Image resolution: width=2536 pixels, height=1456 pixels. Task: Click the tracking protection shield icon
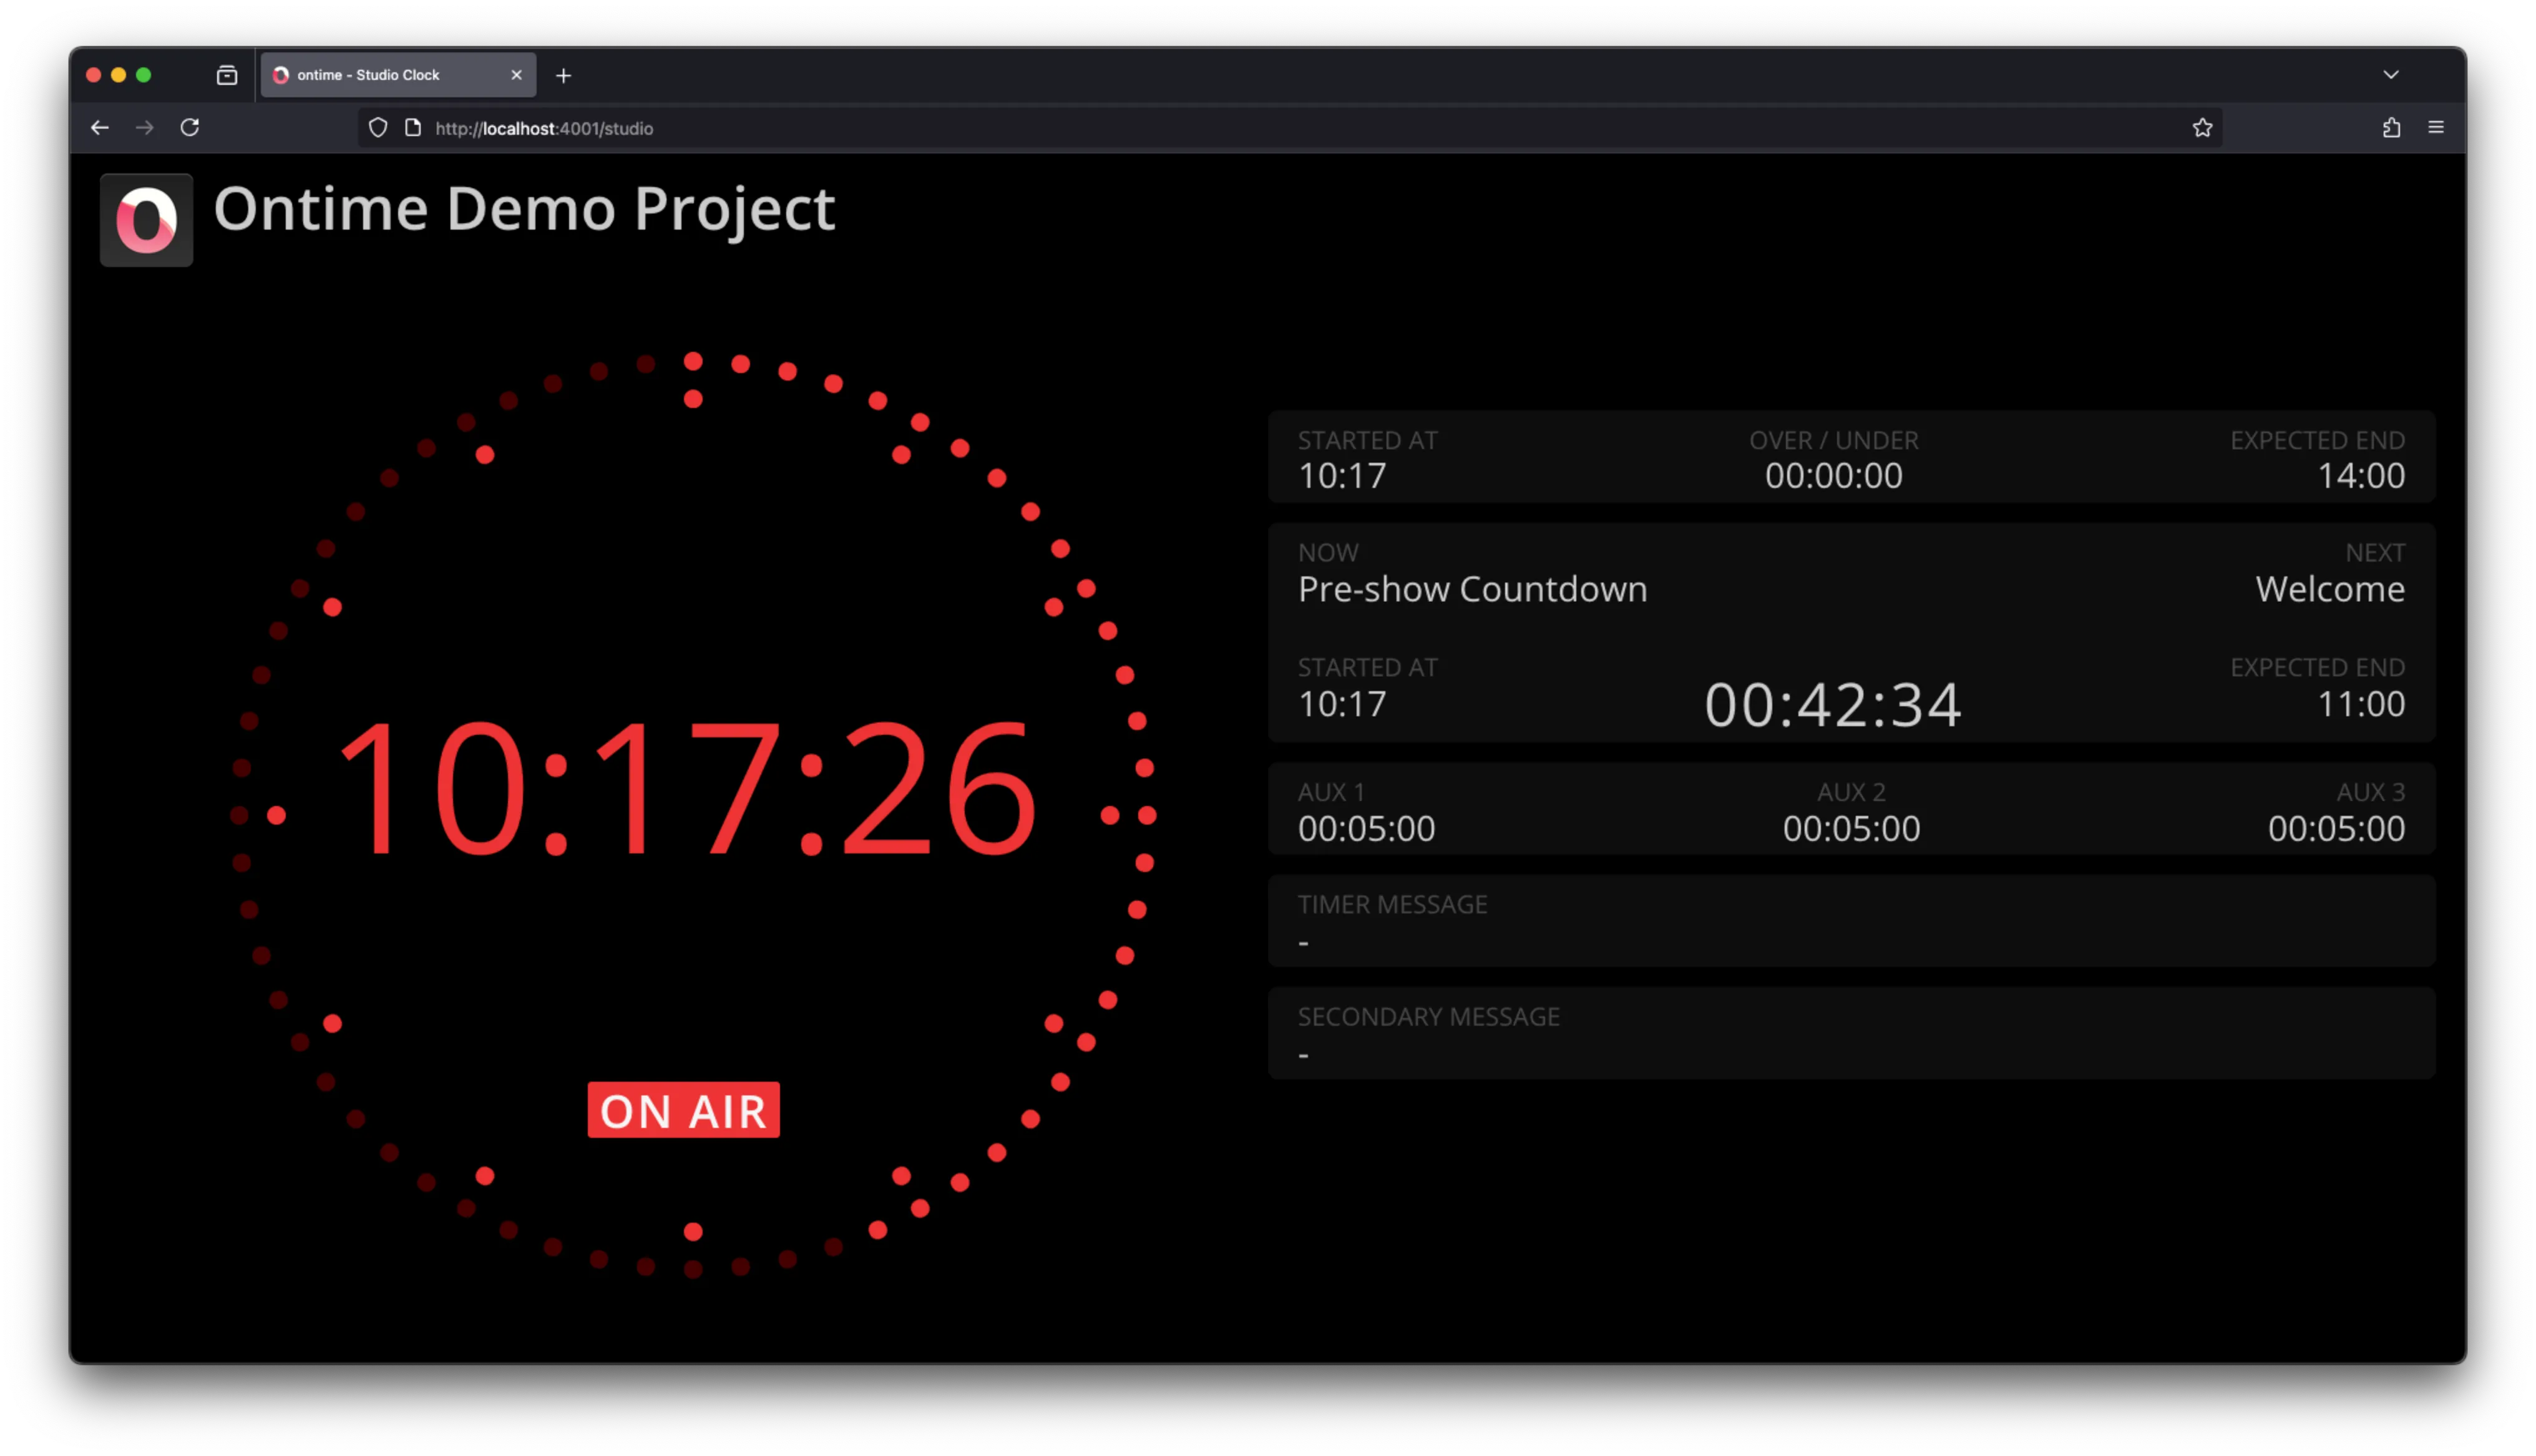point(378,128)
